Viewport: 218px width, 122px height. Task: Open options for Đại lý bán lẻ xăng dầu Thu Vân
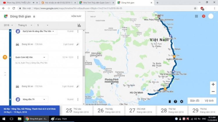pyautogui.click(x=78, y=31)
